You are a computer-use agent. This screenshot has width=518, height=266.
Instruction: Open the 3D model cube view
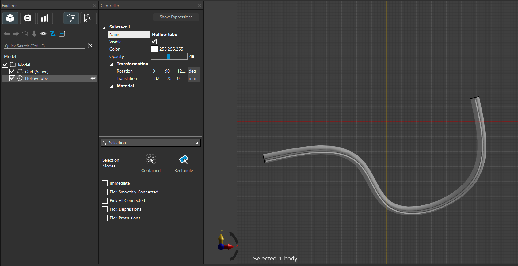10,18
